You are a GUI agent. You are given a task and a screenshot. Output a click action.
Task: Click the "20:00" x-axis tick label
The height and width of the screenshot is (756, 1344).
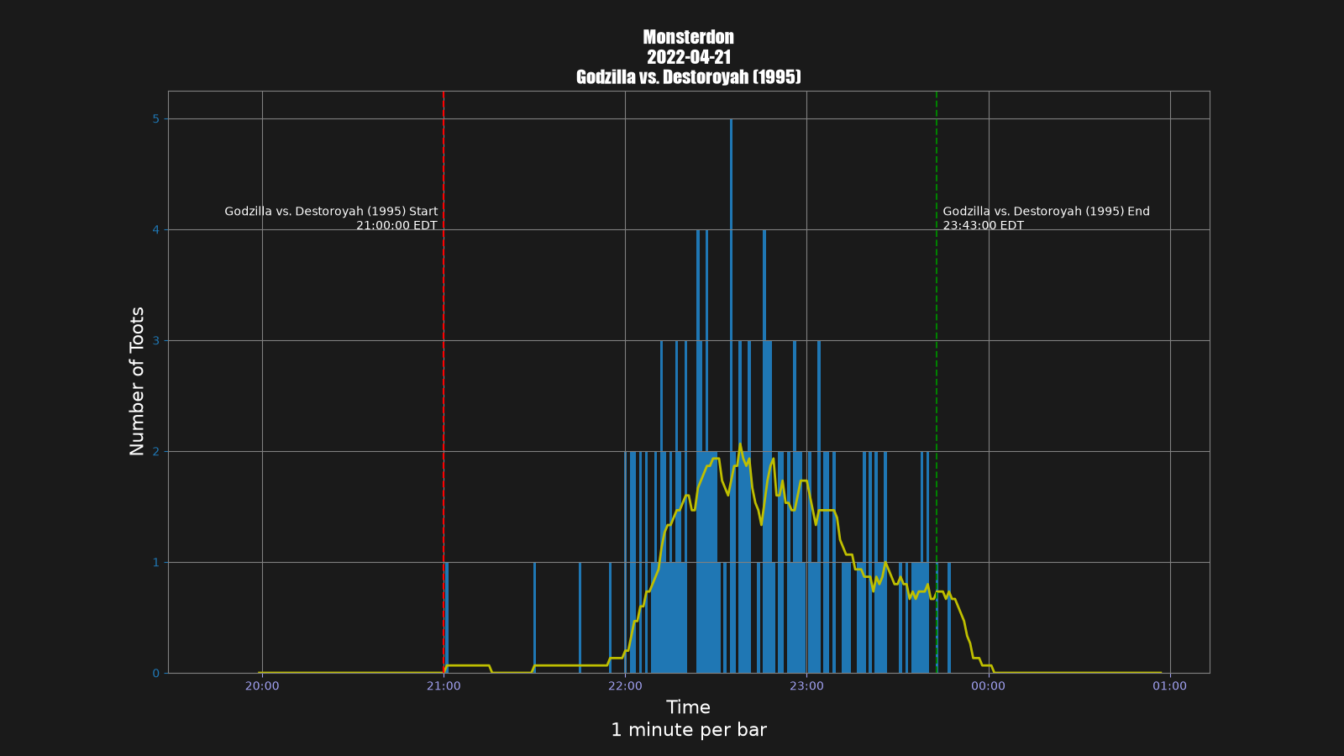(x=262, y=686)
